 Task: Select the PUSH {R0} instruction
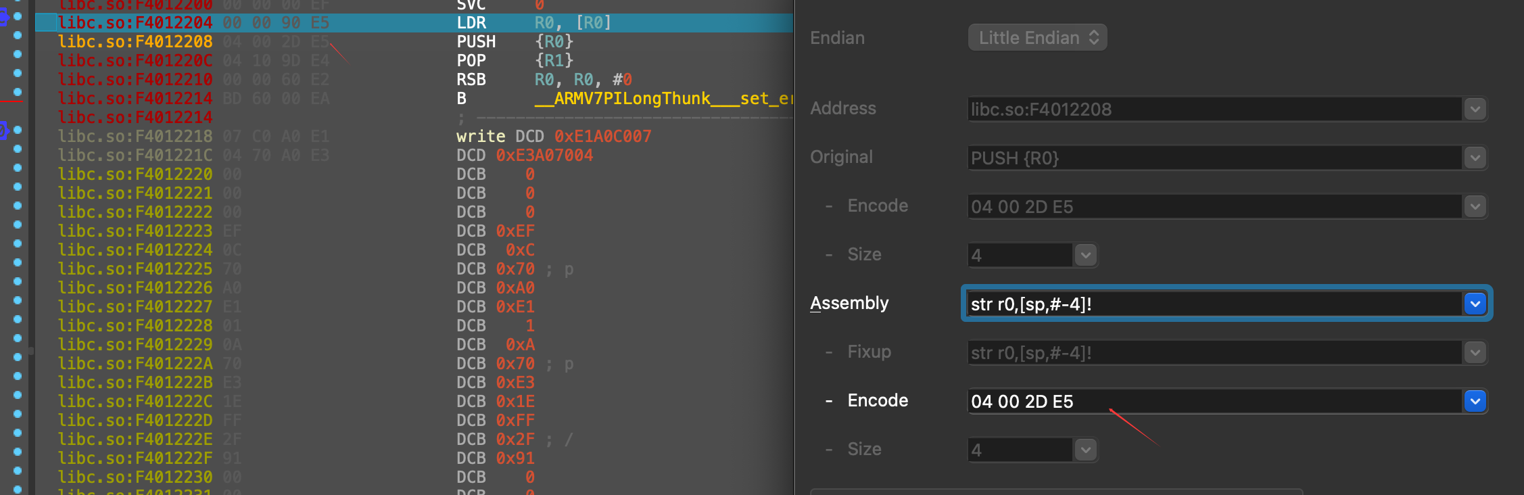click(x=514, y=42)
